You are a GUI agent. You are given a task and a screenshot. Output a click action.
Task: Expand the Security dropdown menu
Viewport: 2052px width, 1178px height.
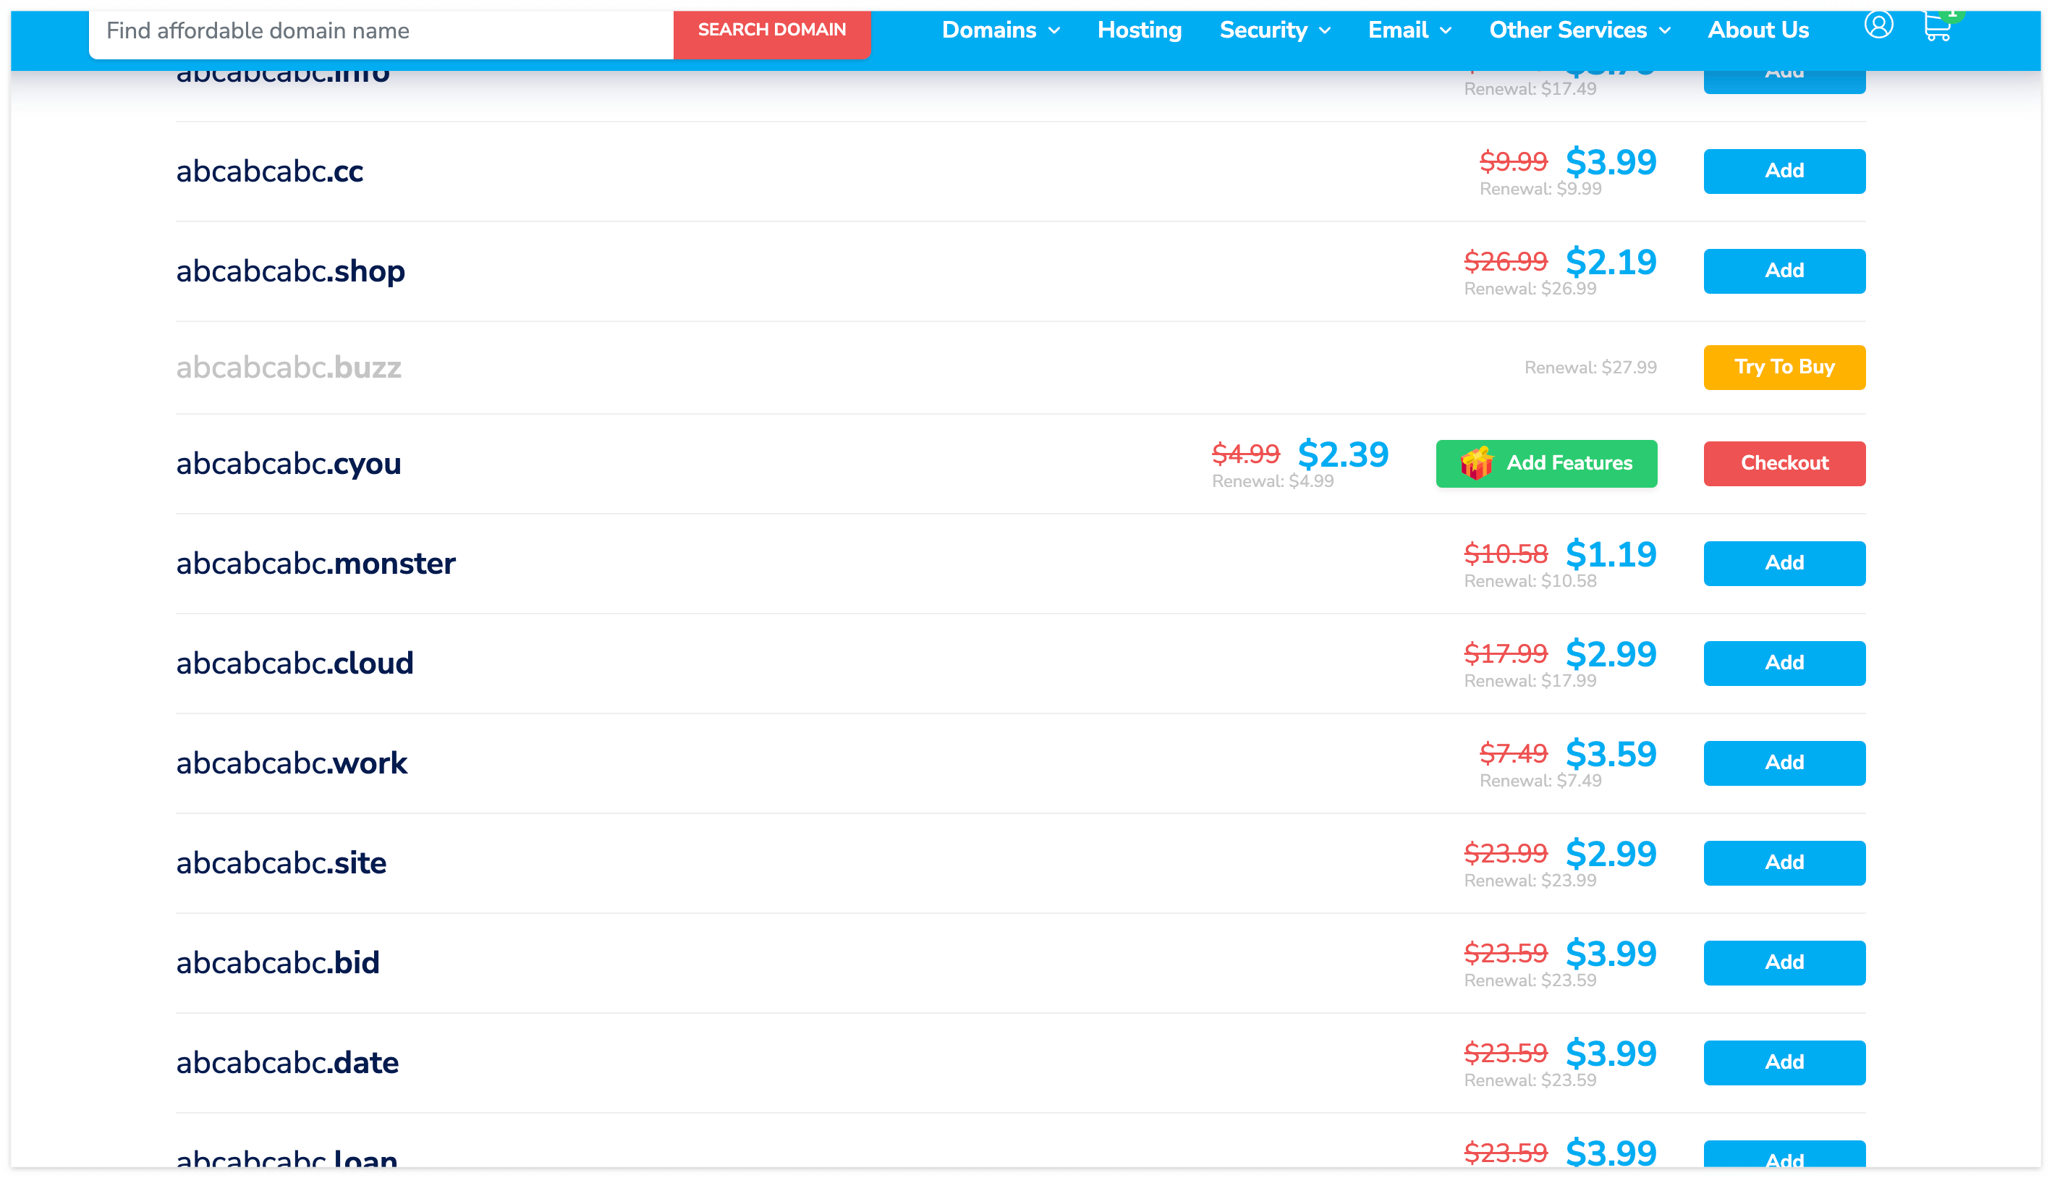click(1274, 30)
